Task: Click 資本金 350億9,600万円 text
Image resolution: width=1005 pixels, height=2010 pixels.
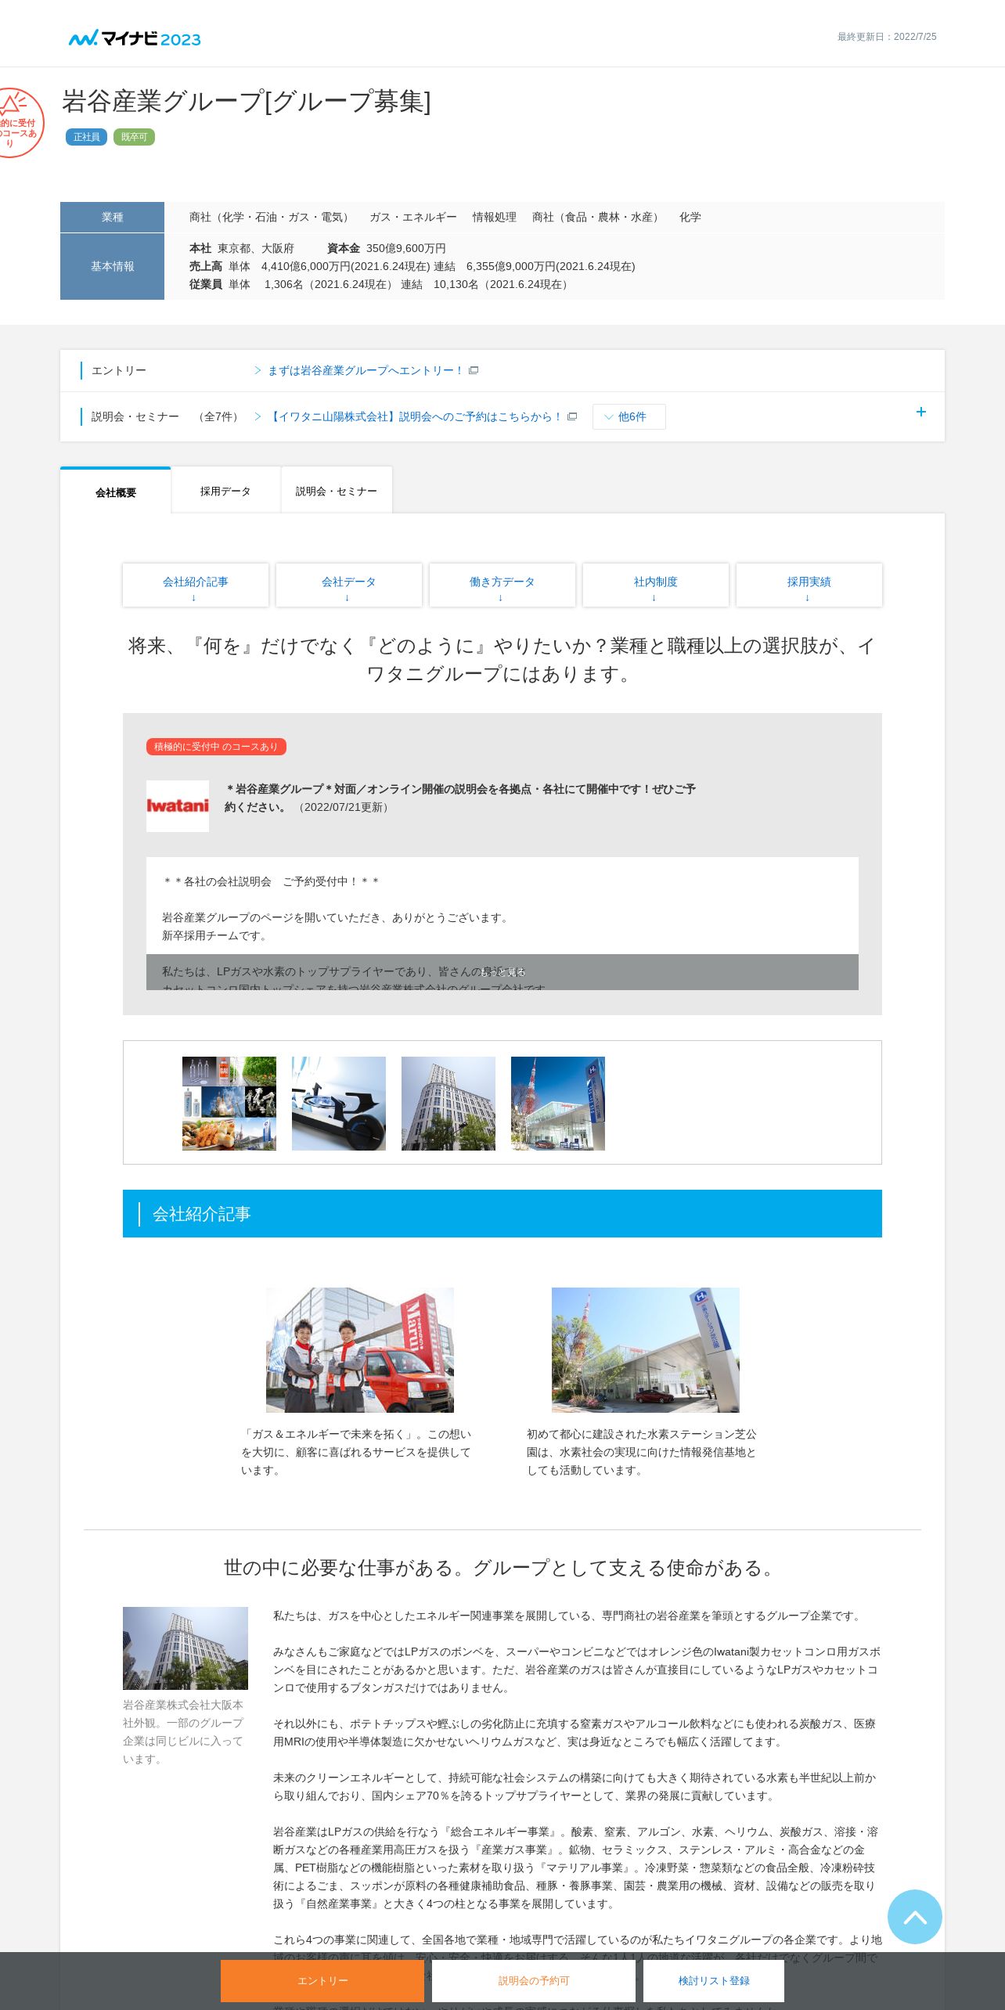Action: tap(387, 248)
